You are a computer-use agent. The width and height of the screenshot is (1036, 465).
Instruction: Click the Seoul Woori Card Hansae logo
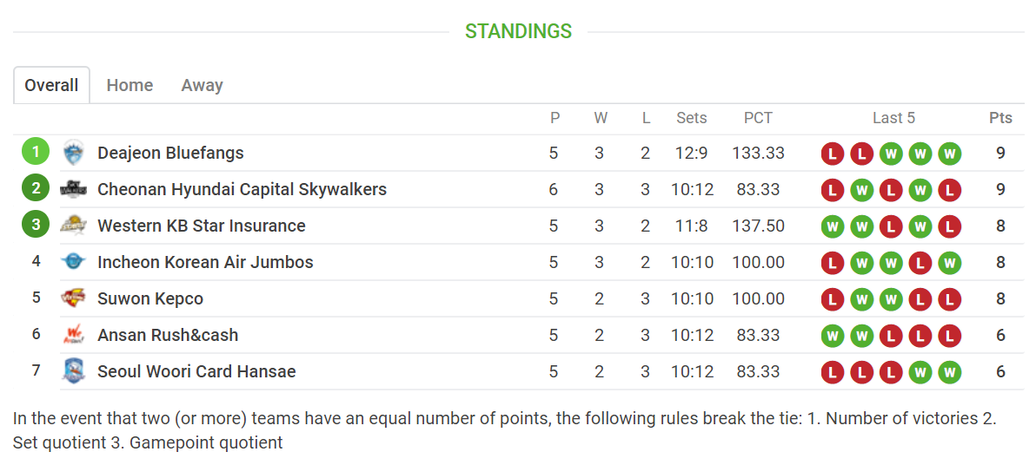(x=74, y=372)
